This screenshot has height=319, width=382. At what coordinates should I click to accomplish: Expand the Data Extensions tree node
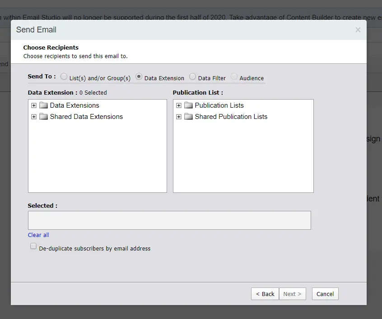34,105
